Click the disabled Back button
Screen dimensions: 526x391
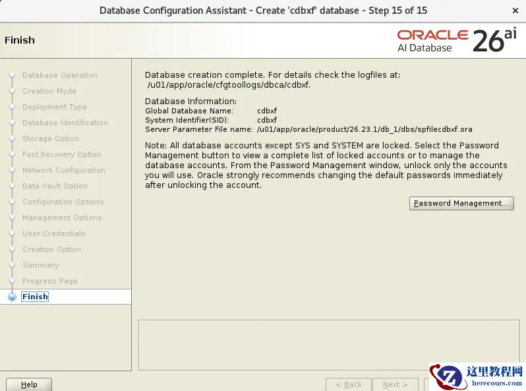(x=349, y=384)
